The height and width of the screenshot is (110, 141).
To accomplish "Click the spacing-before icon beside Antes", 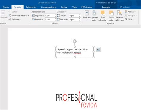I will tap(59, 15).
